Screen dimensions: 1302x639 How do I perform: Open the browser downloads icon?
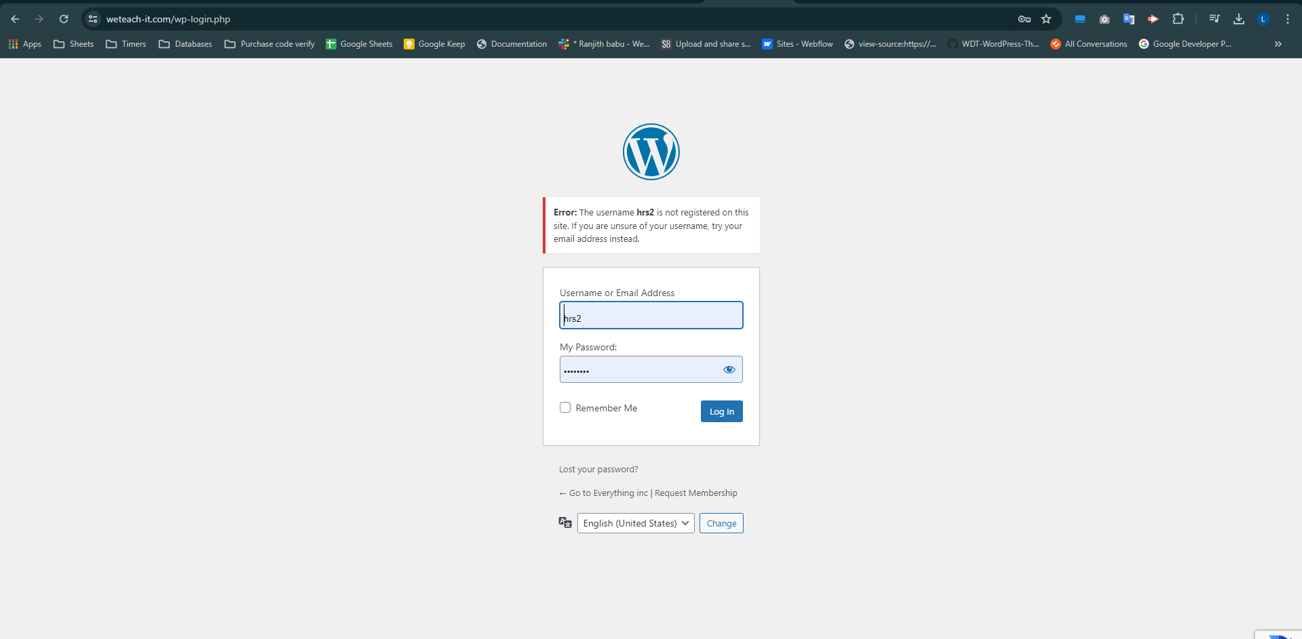1239,19
